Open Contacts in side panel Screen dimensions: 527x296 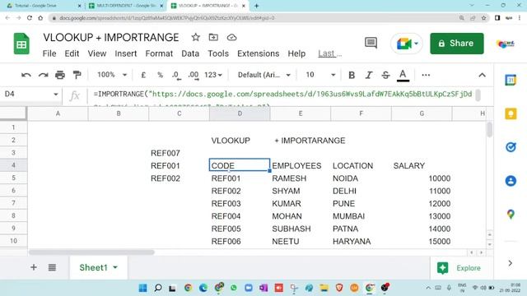[x=511, y=181]
